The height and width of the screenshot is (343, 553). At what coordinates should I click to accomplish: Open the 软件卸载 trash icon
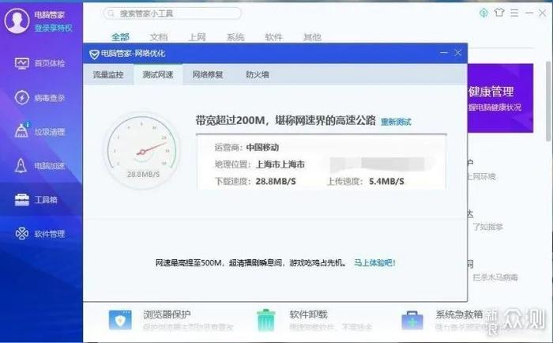point(266,320)
